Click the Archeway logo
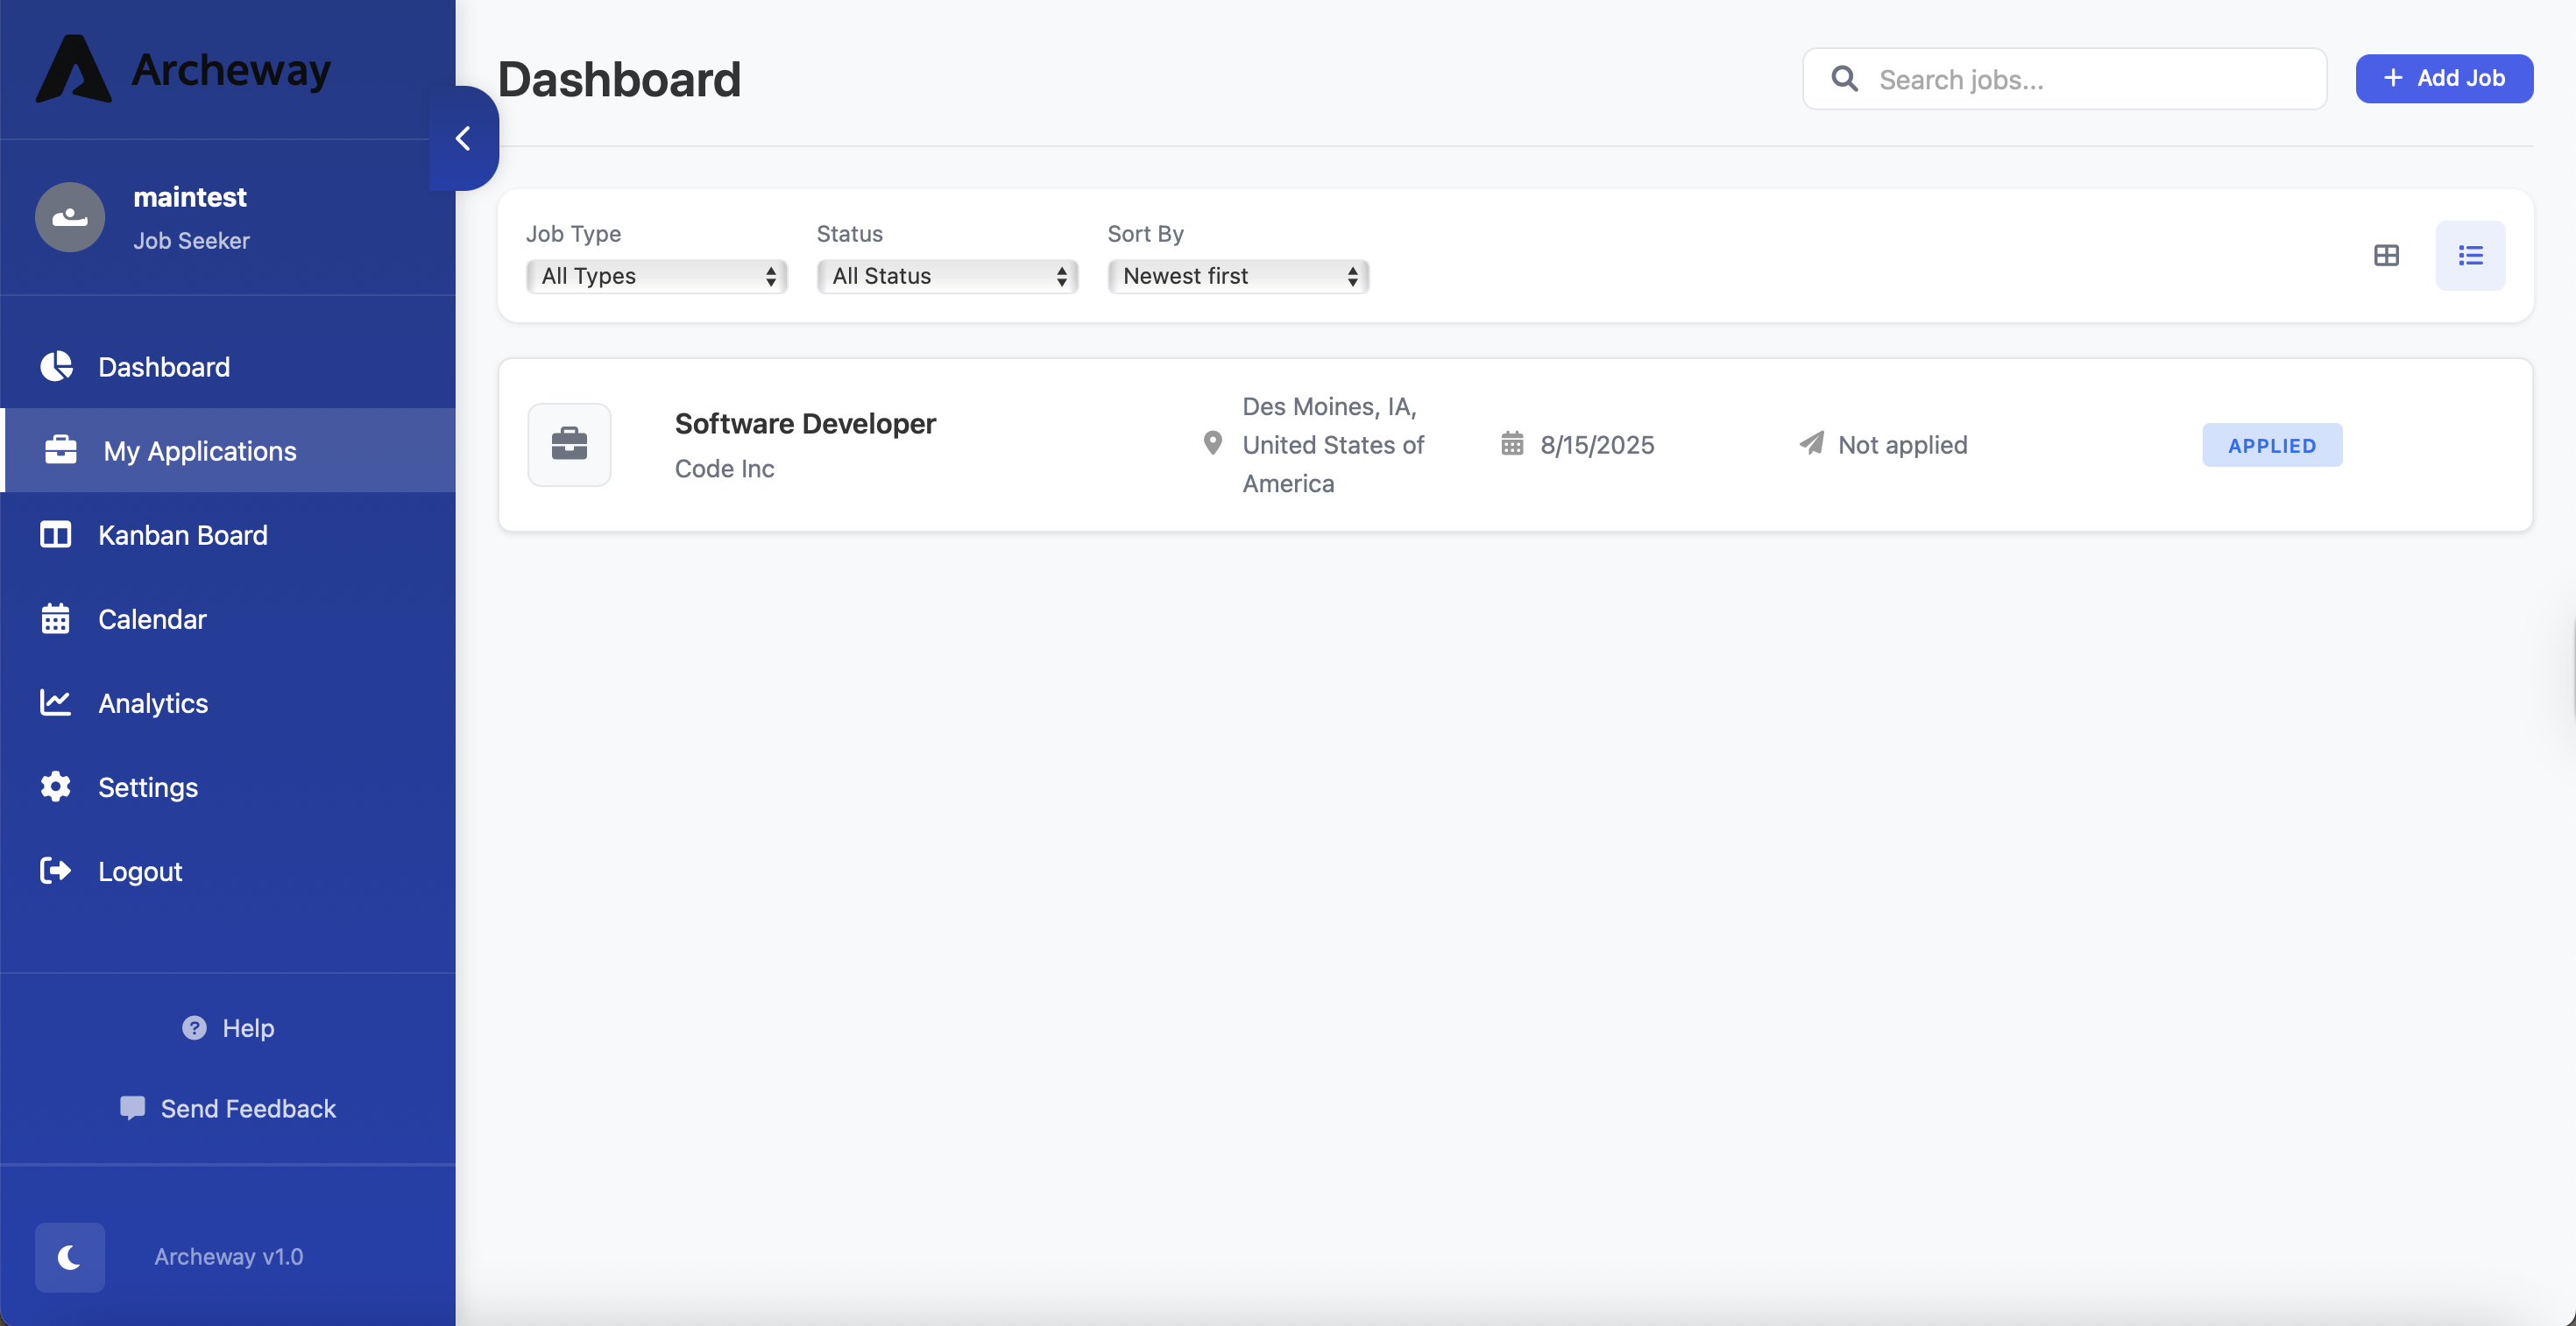The image size is (2576, 1326). coord(182,68)
